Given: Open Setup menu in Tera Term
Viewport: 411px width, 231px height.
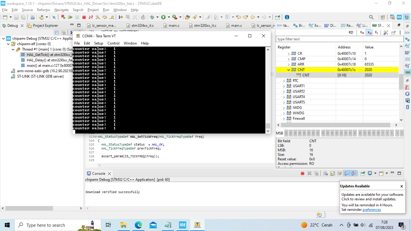Looking at the screenshot, I should pyautogui.click(x=98, y=43).
